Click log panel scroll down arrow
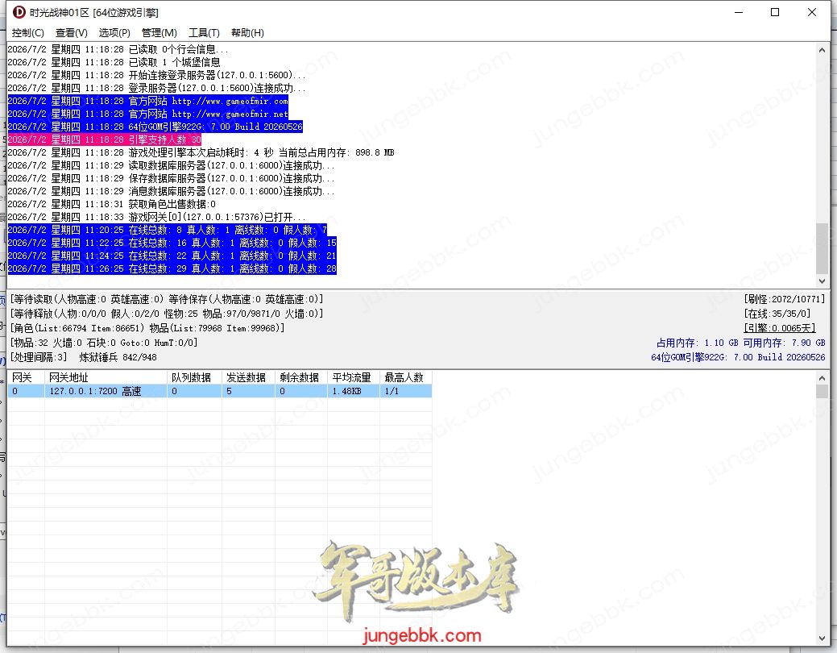Image resolution: width=837 pixels, height=653 pixels. point(822,281)
